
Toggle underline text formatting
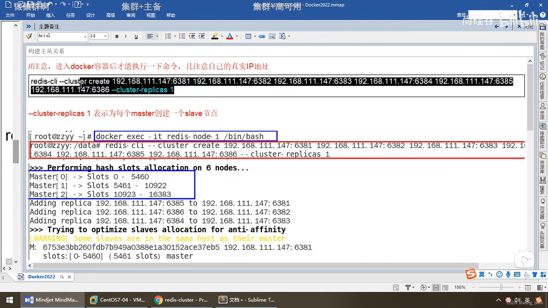coord(136,36)
